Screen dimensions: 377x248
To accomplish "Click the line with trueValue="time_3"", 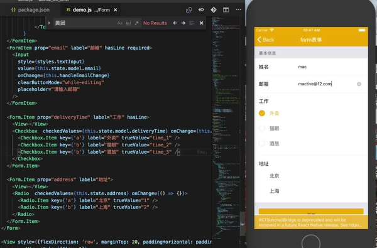I will pyautogui.click(x=99, y=152).
